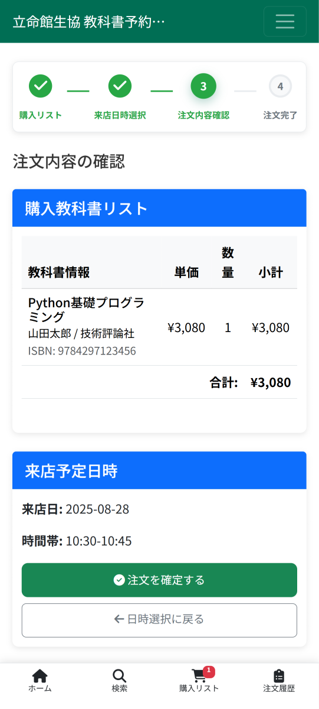The image size is (319, 709).
Task: Select the Python基礎プログラミング book title
Action: [86, 310]
